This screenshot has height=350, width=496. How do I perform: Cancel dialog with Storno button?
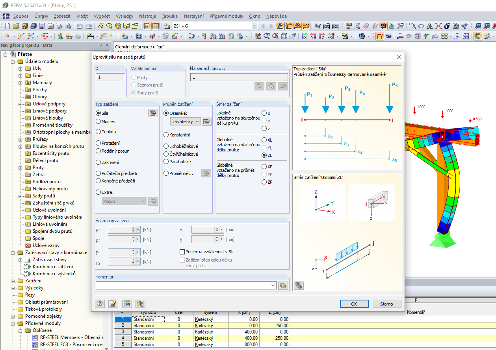(x=387, y=304)
